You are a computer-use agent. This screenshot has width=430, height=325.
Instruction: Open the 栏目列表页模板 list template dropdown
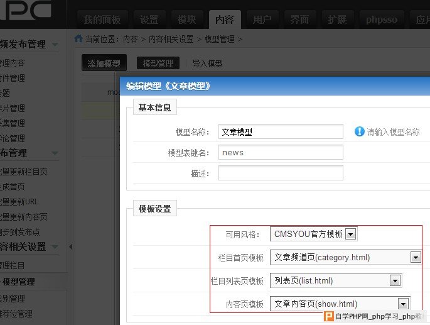(x=336, y=280)
